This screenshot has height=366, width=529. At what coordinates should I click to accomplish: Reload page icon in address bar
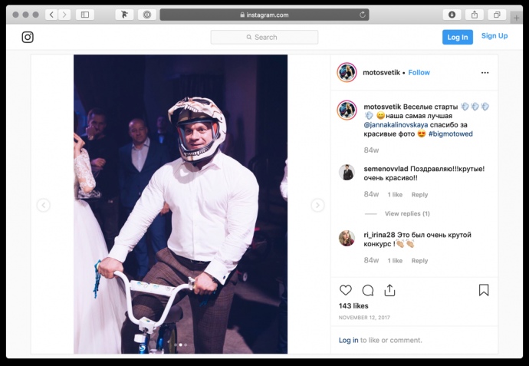click(363, 15)
